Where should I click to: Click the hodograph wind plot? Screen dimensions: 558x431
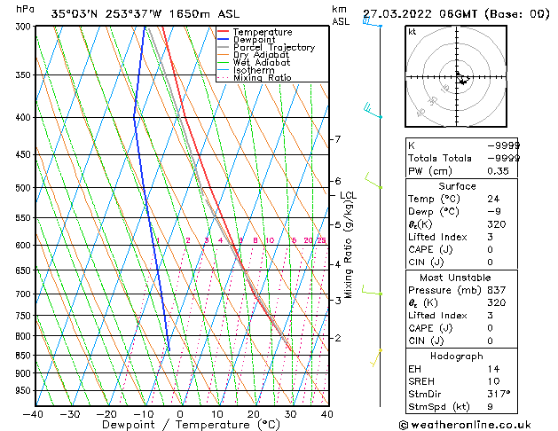[x=456, y=76]
